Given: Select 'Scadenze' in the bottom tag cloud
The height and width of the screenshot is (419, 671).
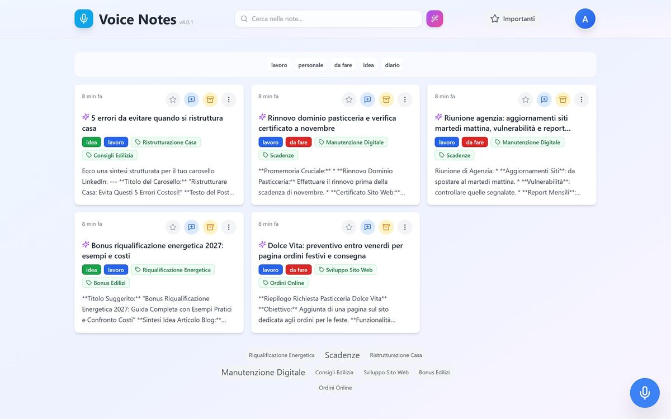Looking at the screenshot, I should pos(342,355).
